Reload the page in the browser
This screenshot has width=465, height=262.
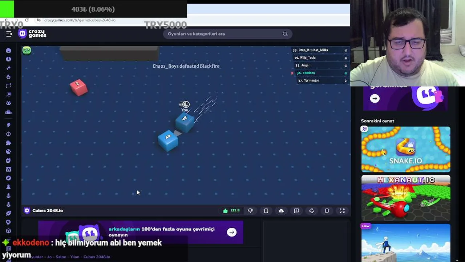click(27, 20)
